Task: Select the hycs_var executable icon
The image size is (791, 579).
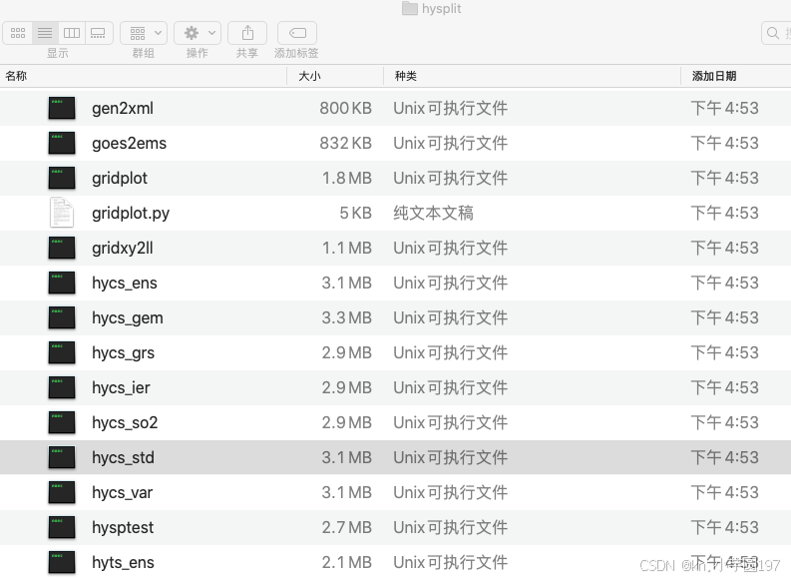Action: click(x=62, y=492)
